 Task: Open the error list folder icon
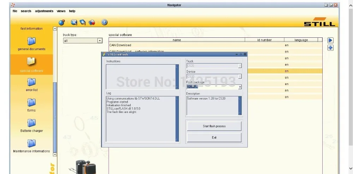coord(31,82)
